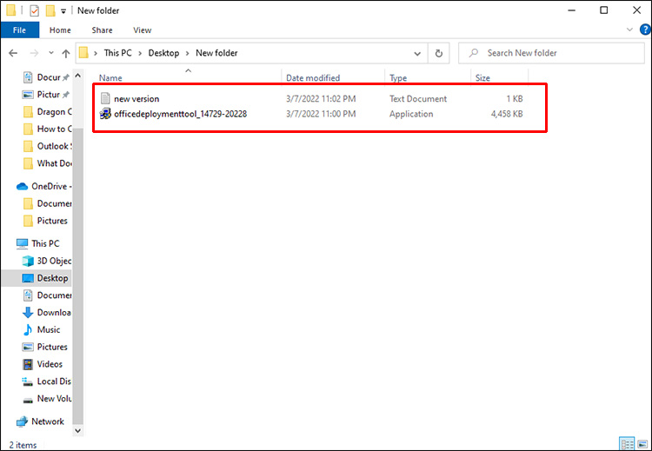
Task: Click sidebar scrollbar up arrow
Action: pyautogui.click(x=77, y=76)
